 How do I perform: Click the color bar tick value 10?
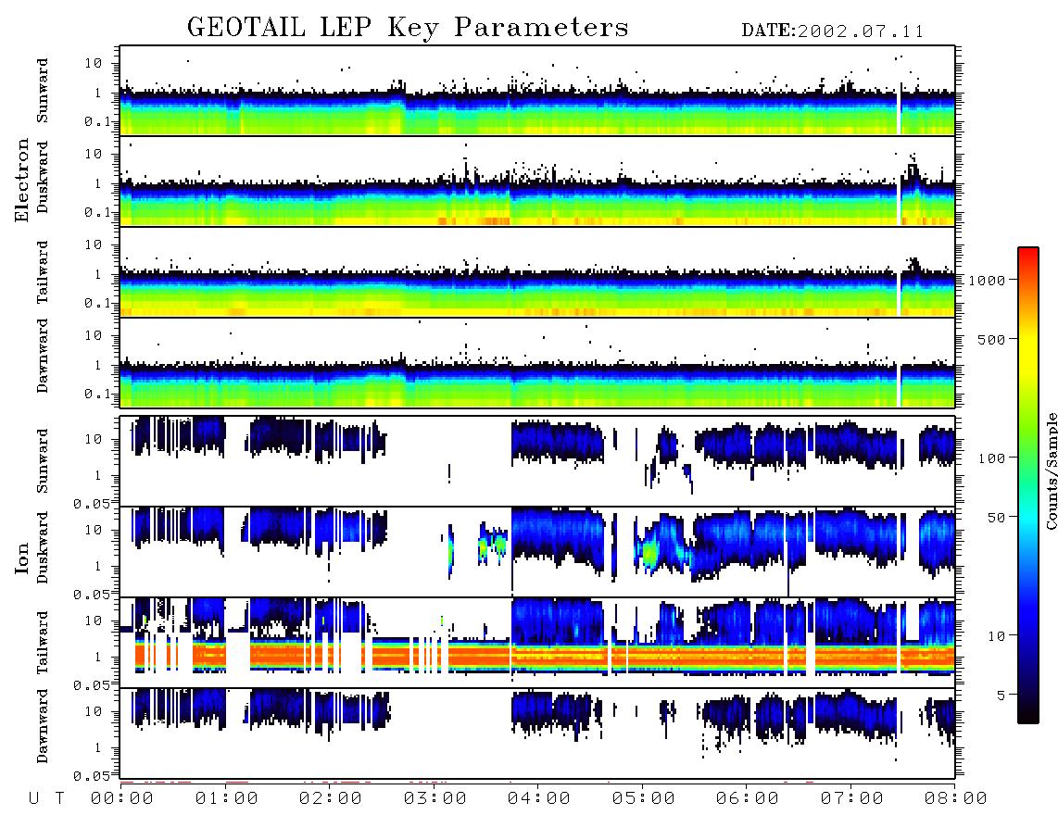click(x=996, y=635)
